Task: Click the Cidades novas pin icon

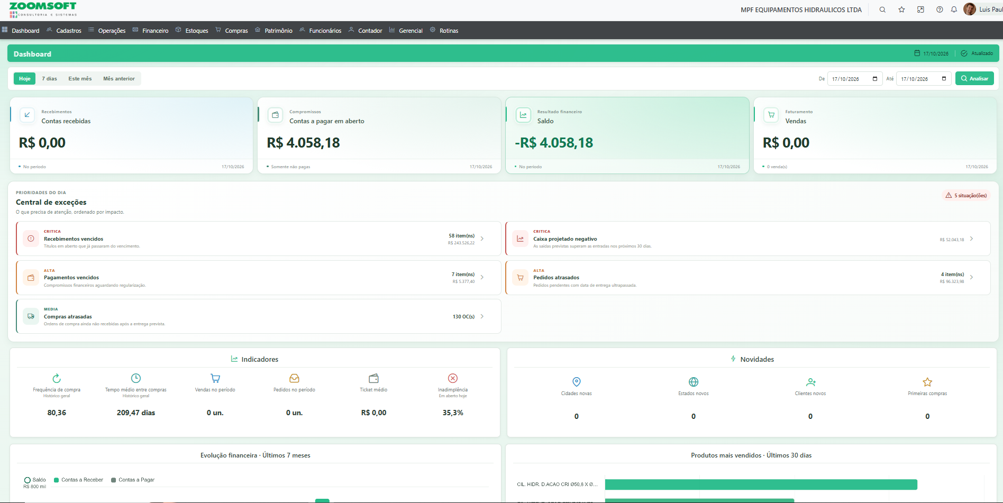Action: tap(577, 382)
